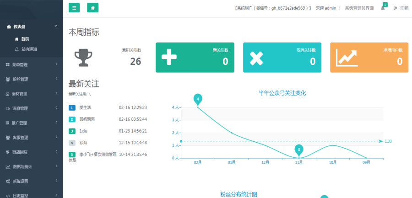Expand the 系统设置 chevron
The height and width of the screenshot is (198, 412).
pos(56,181)
